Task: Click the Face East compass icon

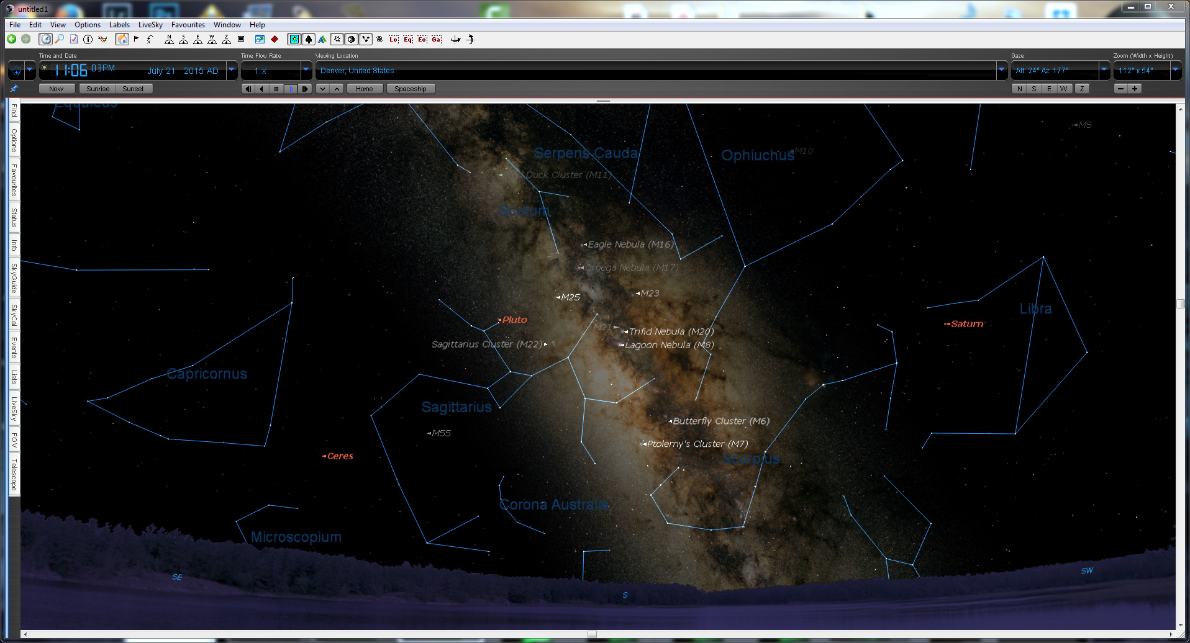Action: pyautogui.click(x=198, y=39)
